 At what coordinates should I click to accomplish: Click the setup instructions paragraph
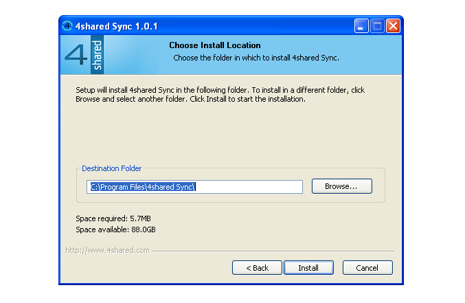pos(220,94)
